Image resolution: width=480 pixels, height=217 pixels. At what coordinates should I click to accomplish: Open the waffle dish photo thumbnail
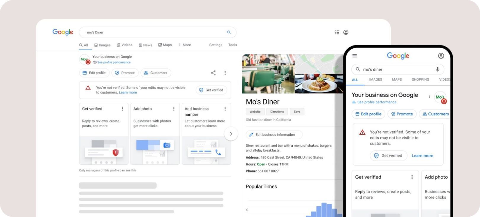tap(319, 84)
